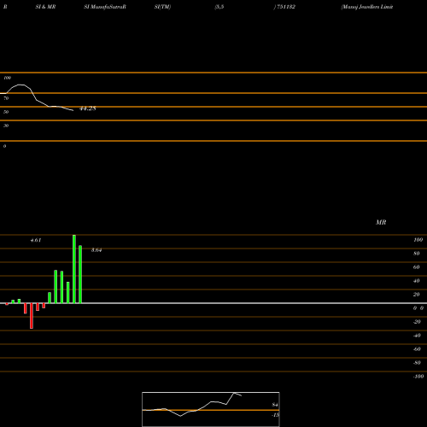The height and width of the screenshot is (427, 427).
Task: Click the white zero baseline in MR panel
Action: (x=213, y=303)
